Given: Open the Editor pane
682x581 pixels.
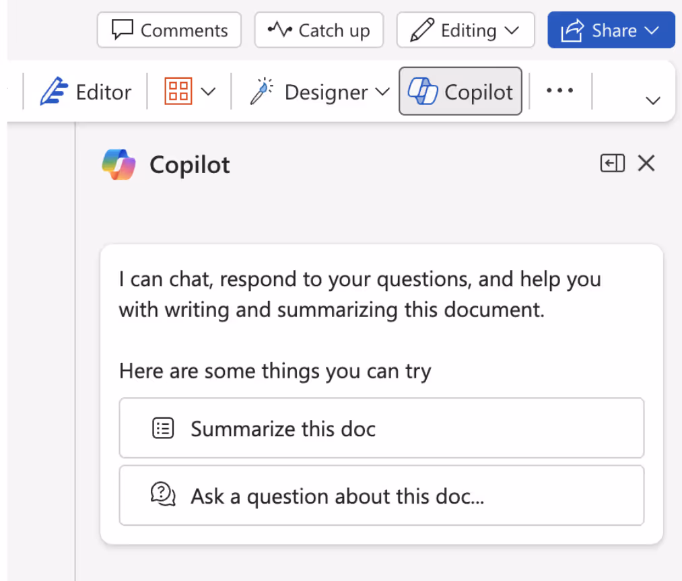Looking at the screenshot, I should click(85, 92).
